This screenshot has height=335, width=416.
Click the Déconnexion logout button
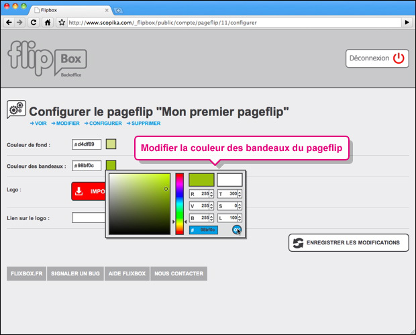pyautogui.click(x=377, y=58)
